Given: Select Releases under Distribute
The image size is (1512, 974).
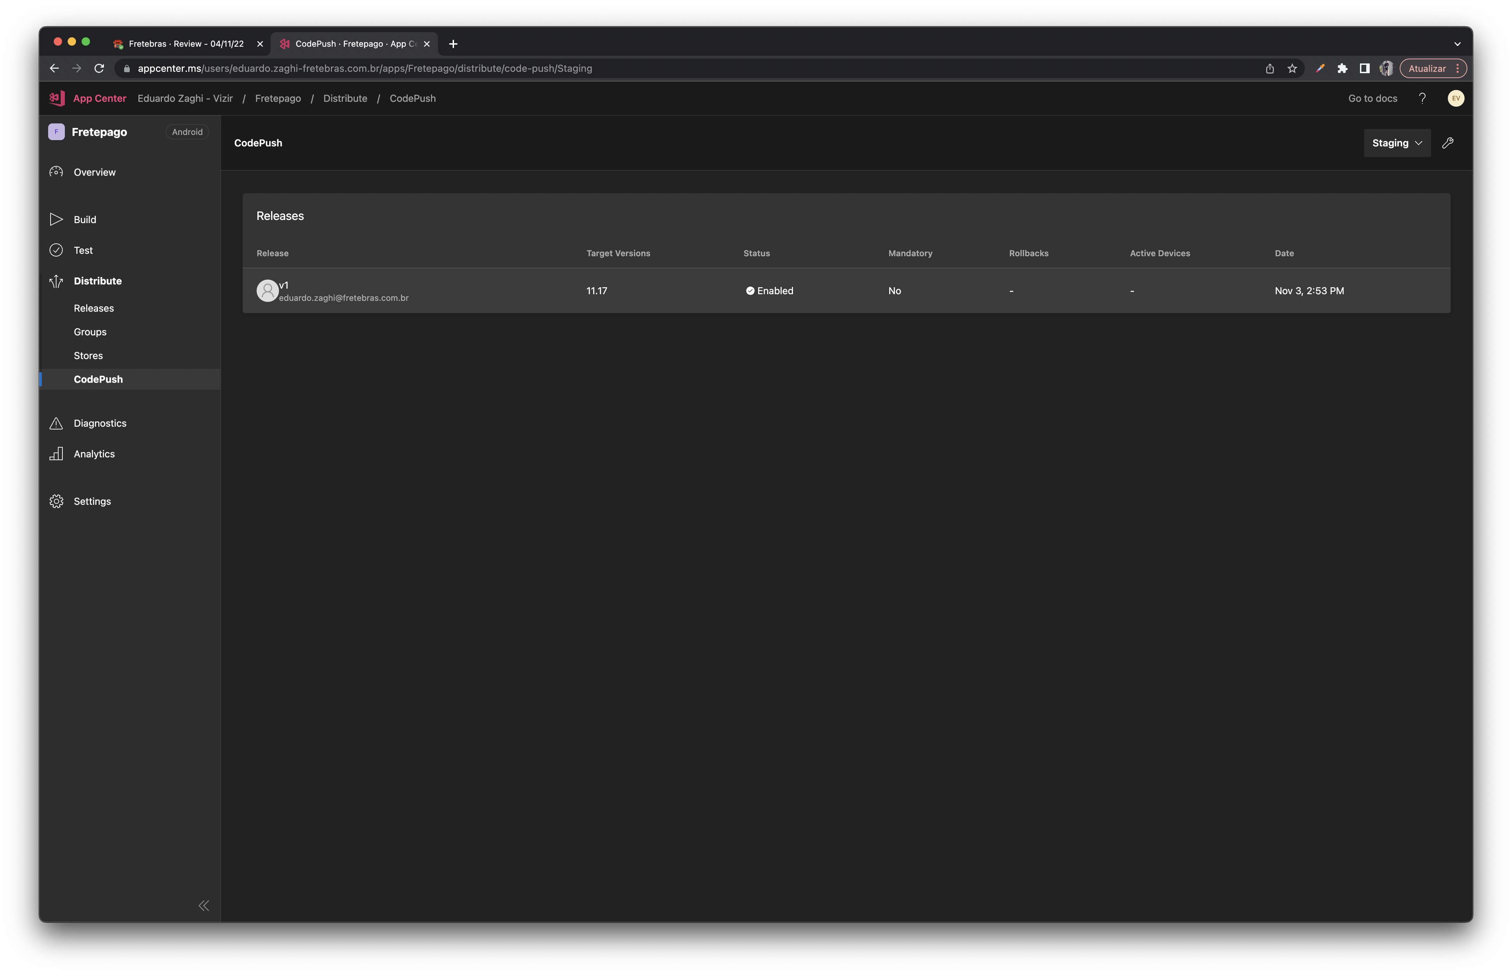Looking at the screenshot, I should pyautogui.click(x=94, y=308).
